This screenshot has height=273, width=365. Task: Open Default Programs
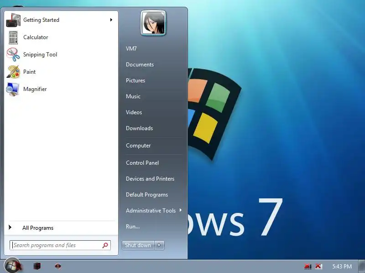click(154, 195)
